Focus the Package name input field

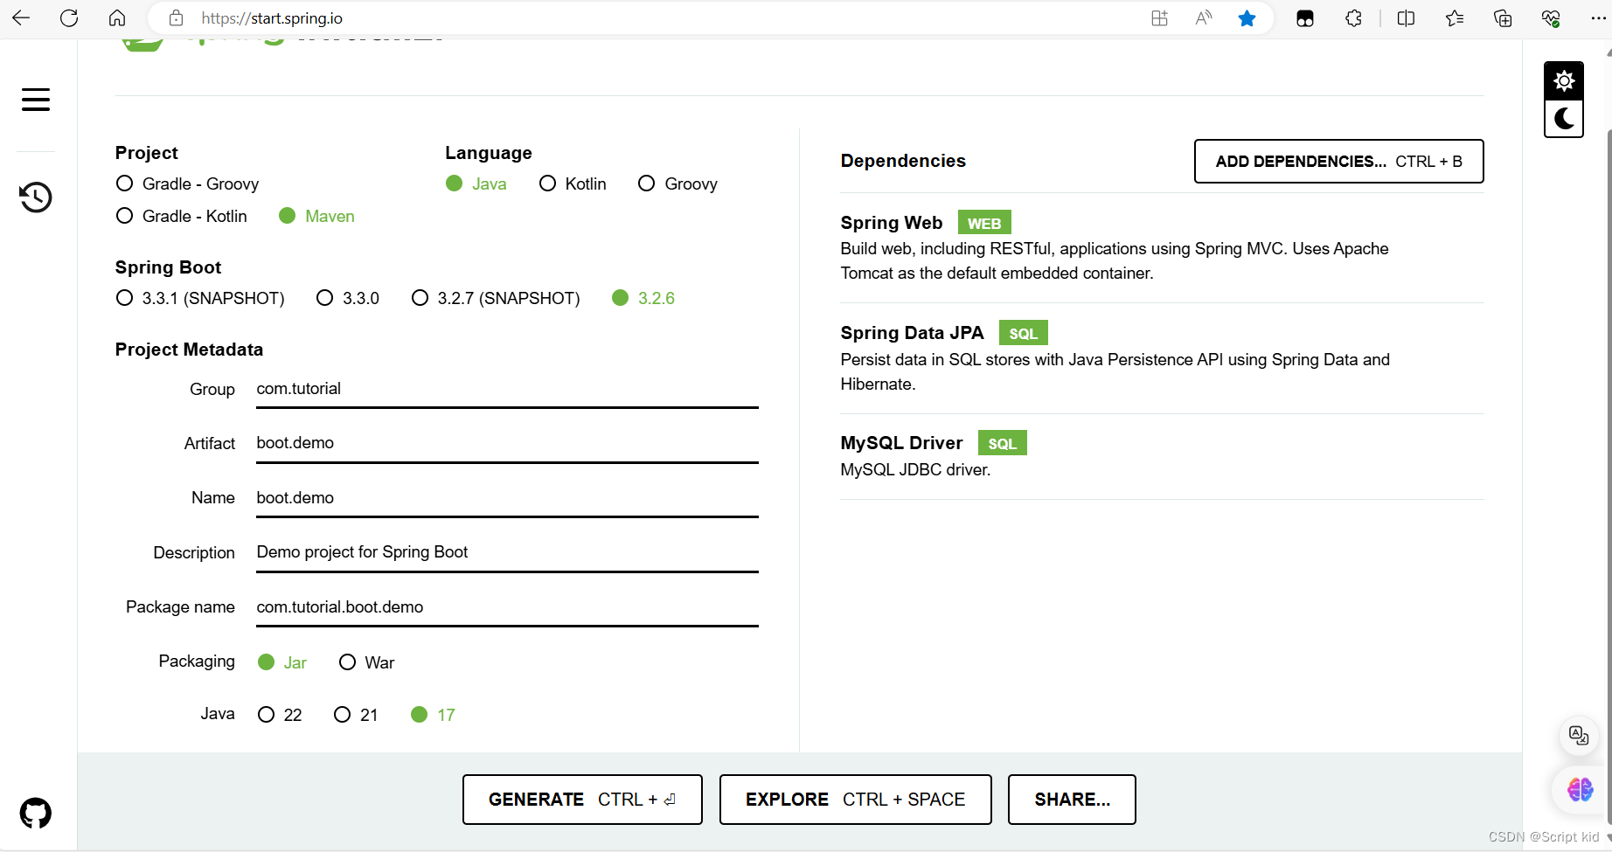pos(507,608)
